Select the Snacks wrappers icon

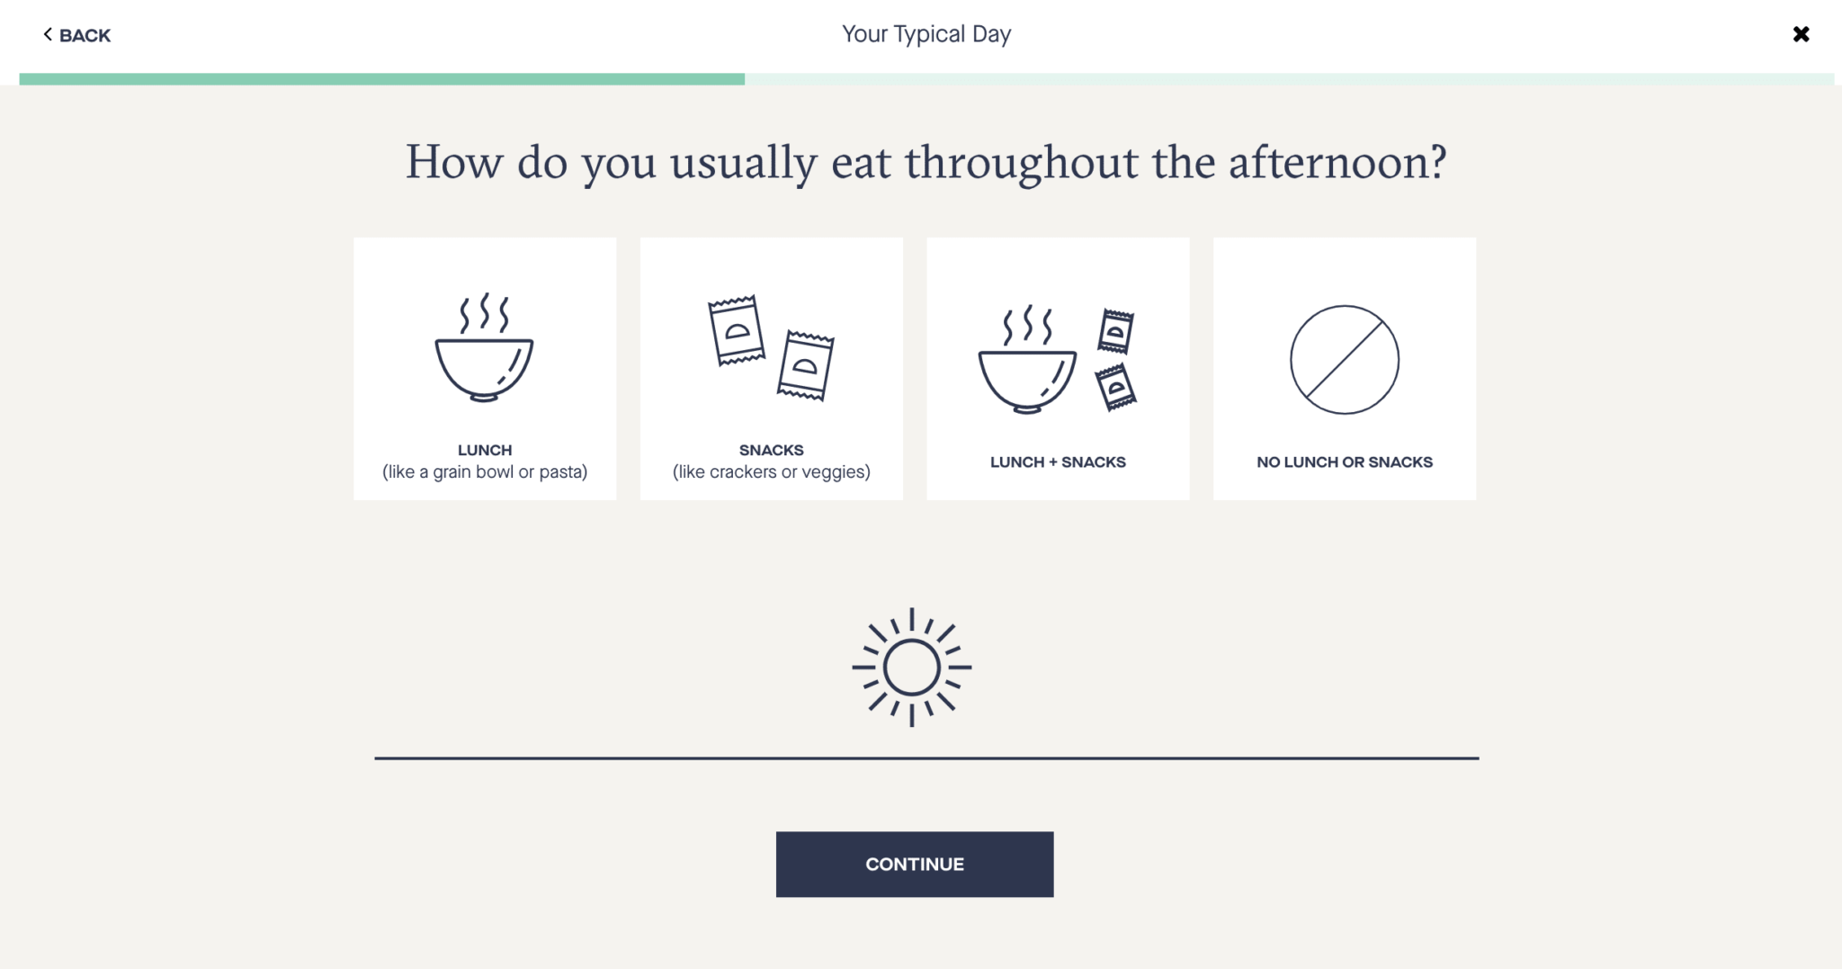pos(771,346)
